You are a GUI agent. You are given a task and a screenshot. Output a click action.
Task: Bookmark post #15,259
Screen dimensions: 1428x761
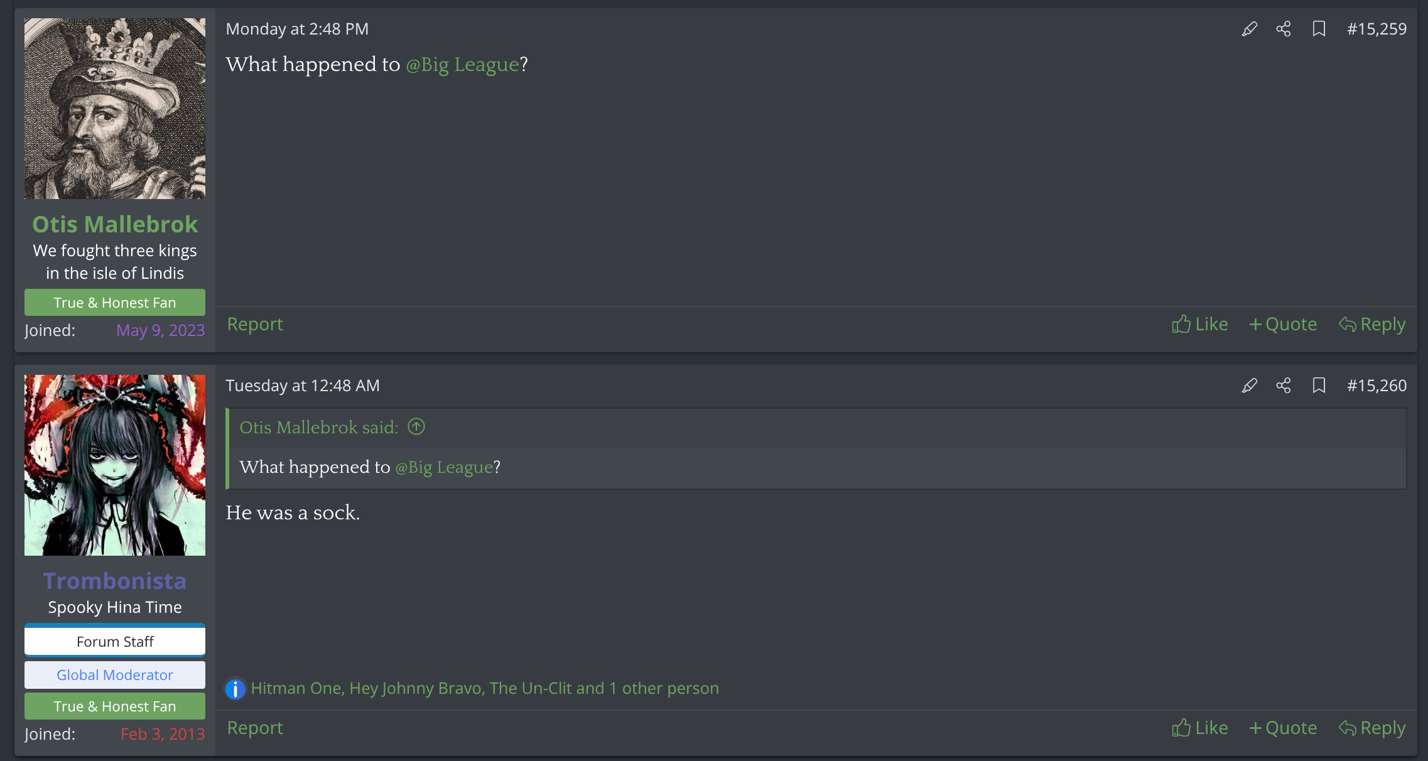pyautogui.click(x=1319, y=29)
